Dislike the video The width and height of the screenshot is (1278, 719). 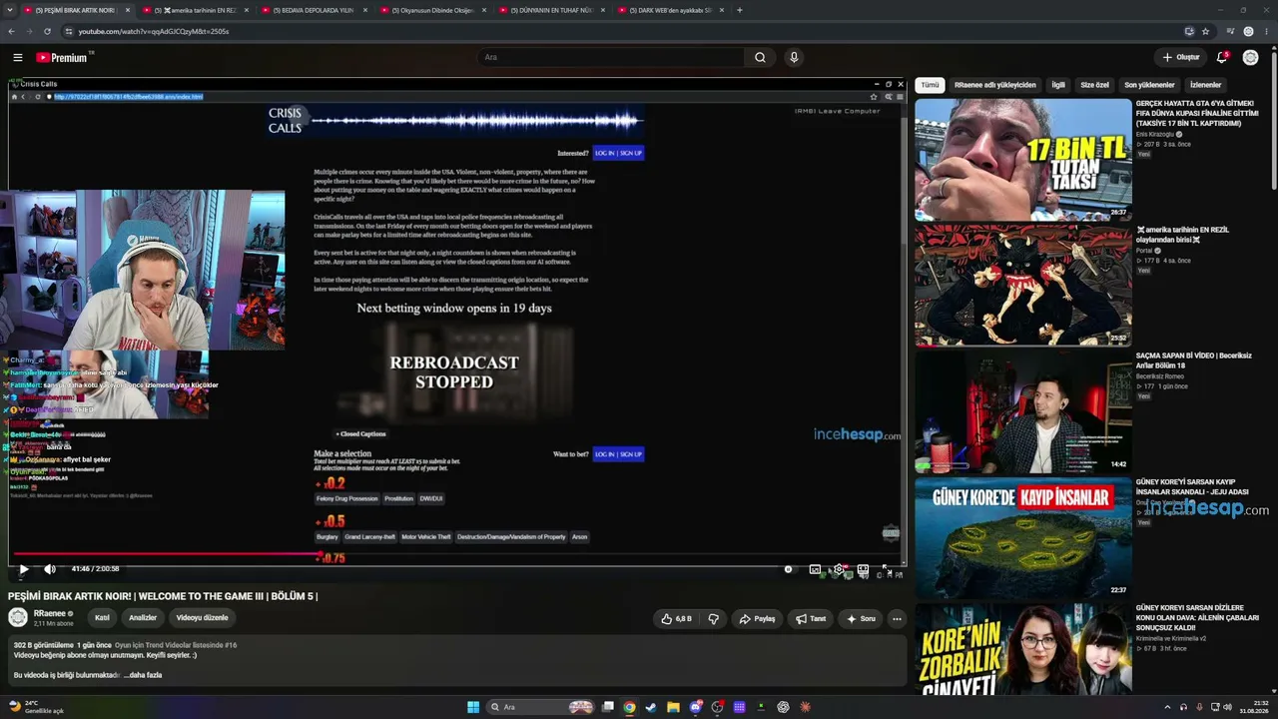pos(713,619)
